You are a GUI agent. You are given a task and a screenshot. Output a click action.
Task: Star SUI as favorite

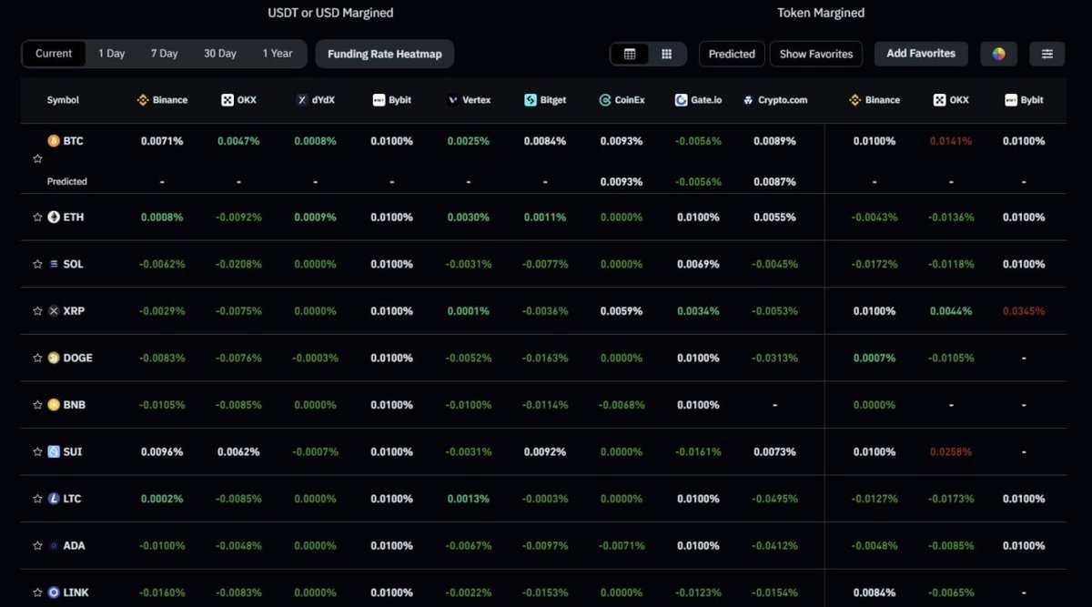click(37, 451)
